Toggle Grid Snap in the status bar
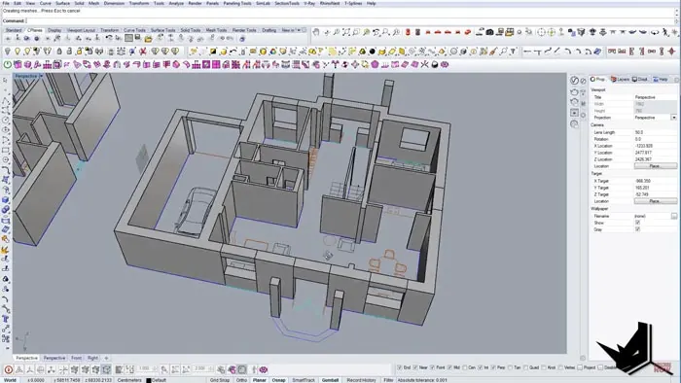 [220, 380]
